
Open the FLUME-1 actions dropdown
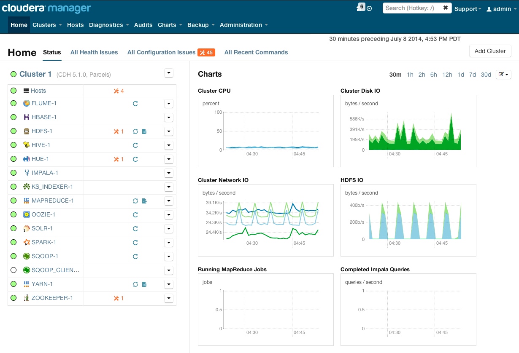tap(169, 103)
